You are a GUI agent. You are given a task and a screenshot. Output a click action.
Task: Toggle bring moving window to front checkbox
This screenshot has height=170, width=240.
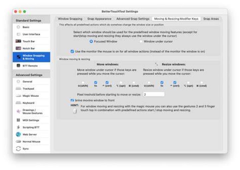pos(72,100)
